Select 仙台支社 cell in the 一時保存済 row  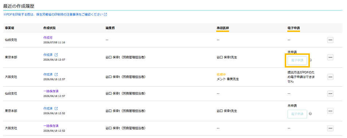click(x=11, y=94)
